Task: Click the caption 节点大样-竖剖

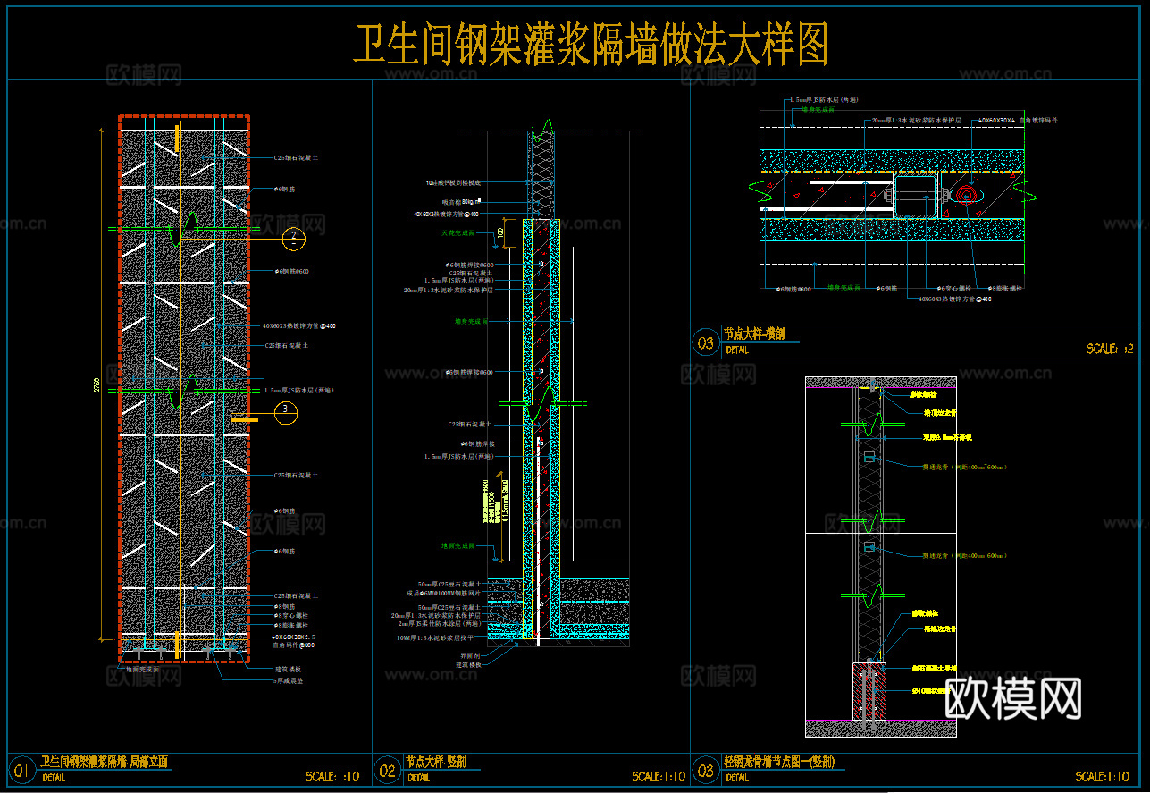Action: click(x=436, y=763)
